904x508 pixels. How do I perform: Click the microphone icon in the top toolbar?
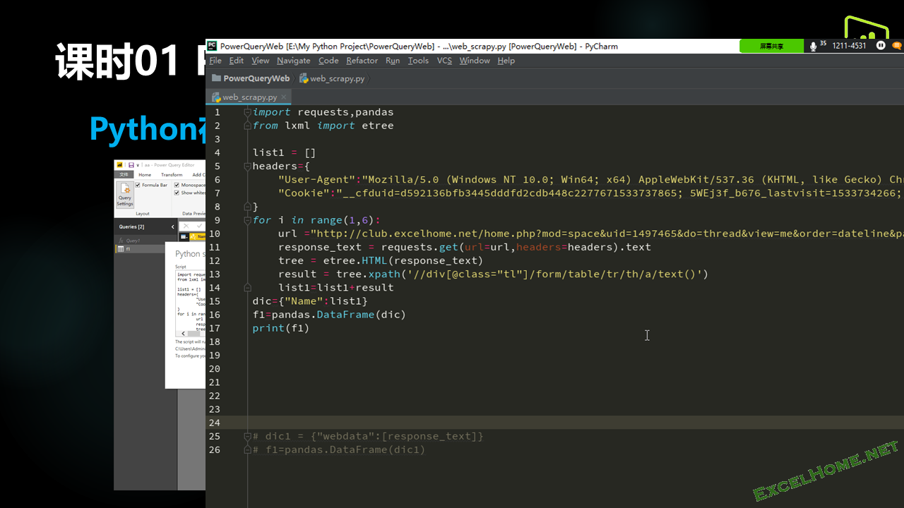click(814, 46)
